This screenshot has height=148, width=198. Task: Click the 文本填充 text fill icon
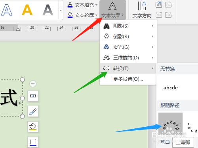point(70,5)
